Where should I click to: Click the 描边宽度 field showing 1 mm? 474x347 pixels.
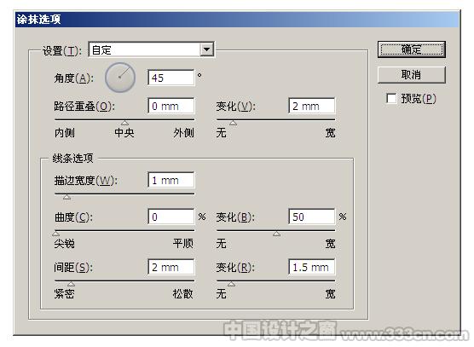(171, 180)
